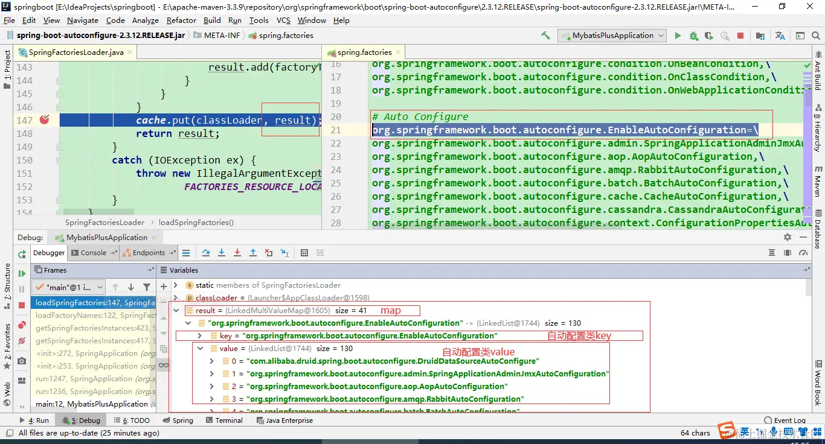The width and height of the screenshot is (825, 444).
Task: Open the MybatisPlusApplication run configuration dropdown
Action: click(612, 36)
